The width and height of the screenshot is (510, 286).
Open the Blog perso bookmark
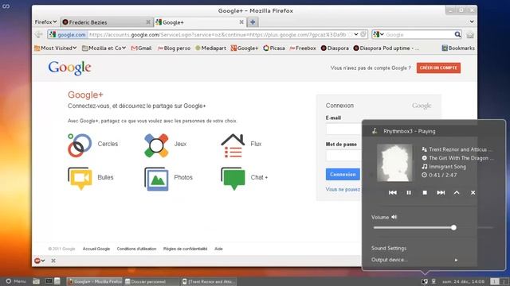point(174,48)
